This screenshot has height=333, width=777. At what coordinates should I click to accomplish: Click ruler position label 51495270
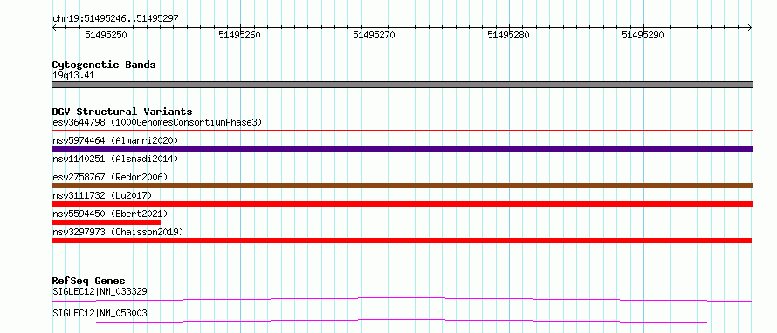pos(375,35)
